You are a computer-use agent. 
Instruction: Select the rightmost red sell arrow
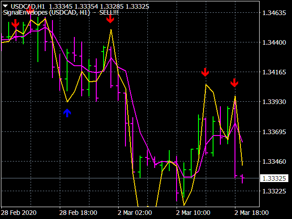(234, 83)
